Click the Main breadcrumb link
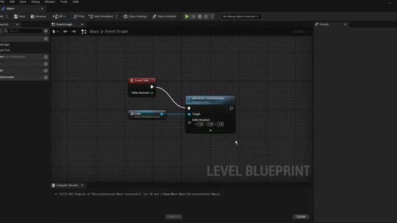Viewport: 397px width, 223px height. [x=94, y=32]
